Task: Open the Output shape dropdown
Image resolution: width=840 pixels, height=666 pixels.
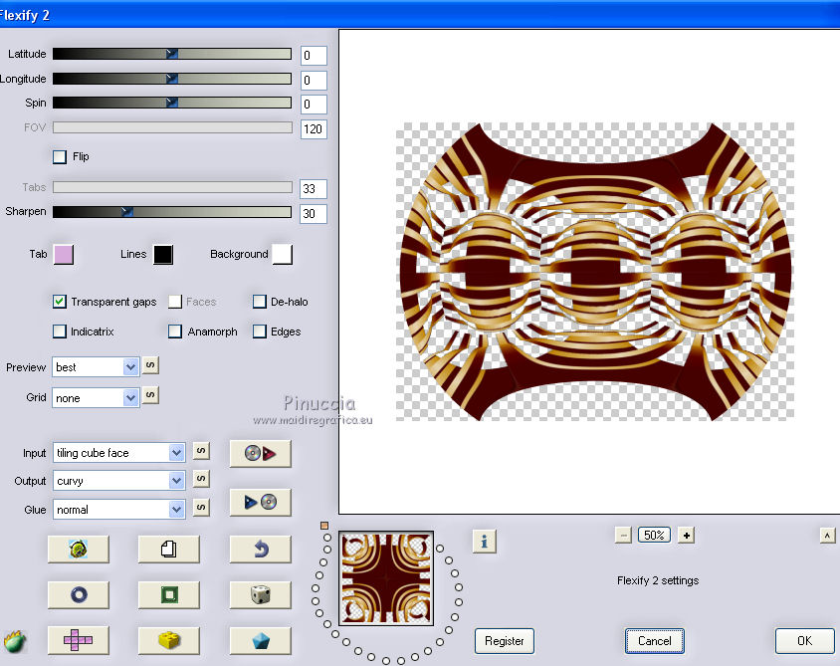Action: point(118,481)
